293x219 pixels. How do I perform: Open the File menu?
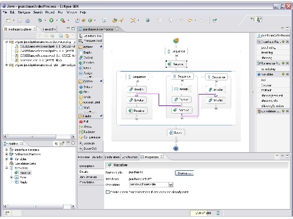[5, 12]
